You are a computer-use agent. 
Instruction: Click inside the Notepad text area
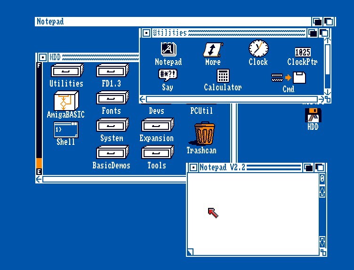tap(253, 214)
